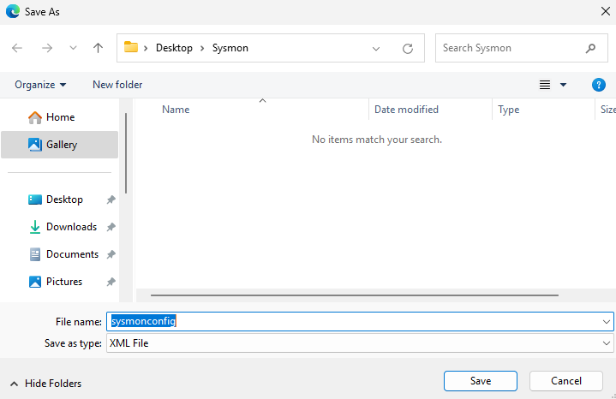Open Recent locations dropdown arrow
The width and height of the screenshot is (616, 399).
pyautogui.click(x=73, y=49)
